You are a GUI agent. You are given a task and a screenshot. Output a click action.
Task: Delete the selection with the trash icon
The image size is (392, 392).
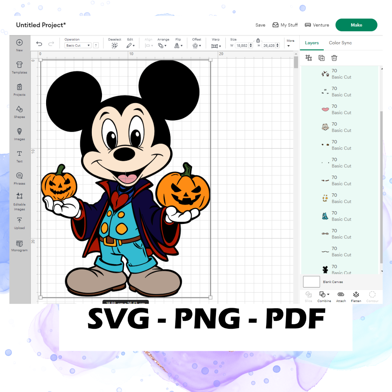(x=334, y=58)
